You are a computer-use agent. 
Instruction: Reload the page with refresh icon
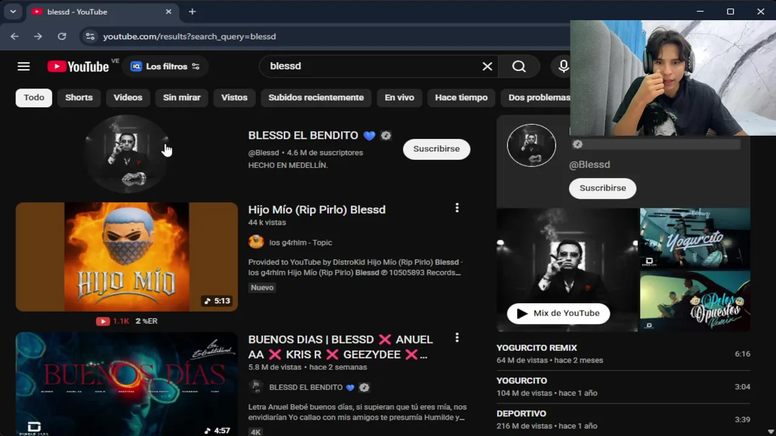point(62,36)
